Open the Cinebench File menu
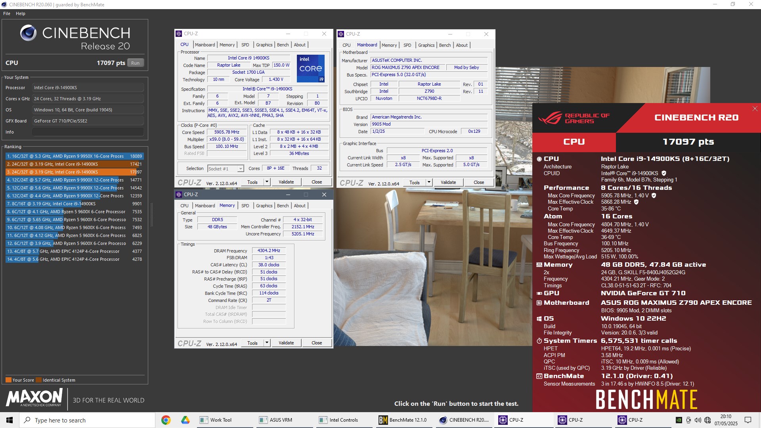Viewport: 761px width, 428px height. click(7, 13)
